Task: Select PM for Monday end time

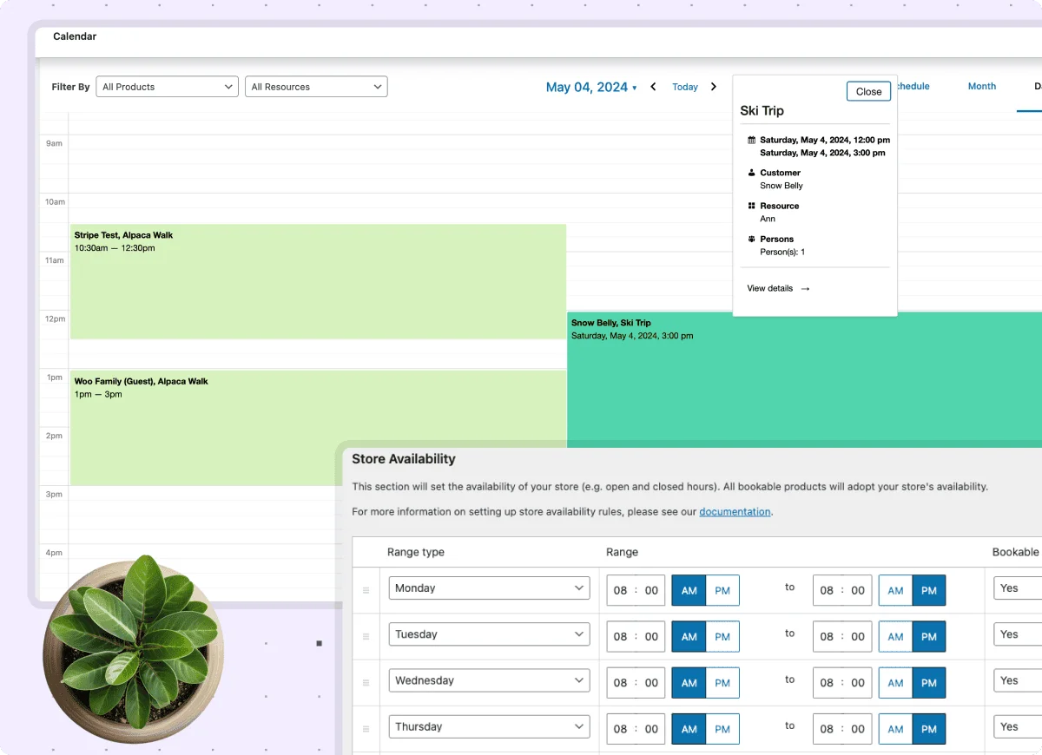Action: pos(929,590)
